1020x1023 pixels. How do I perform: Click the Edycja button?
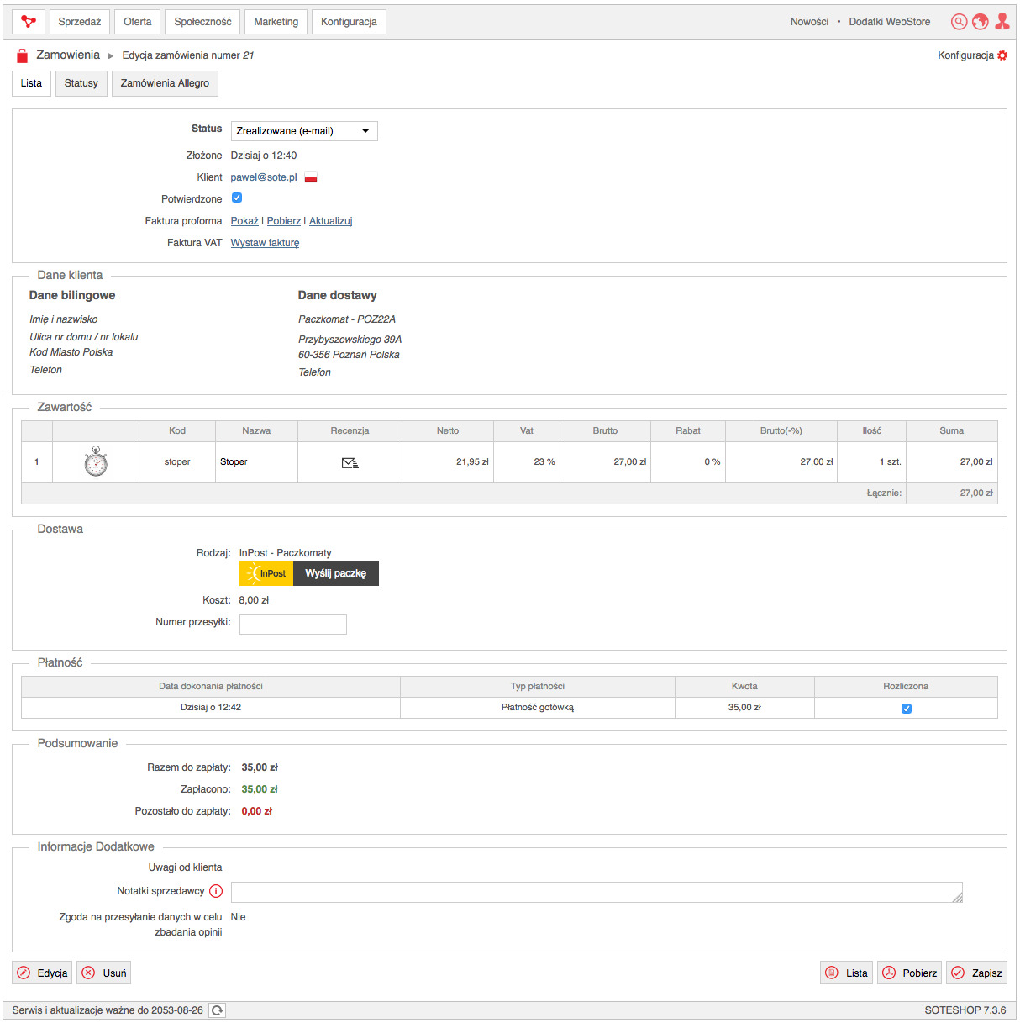[42, 973]
